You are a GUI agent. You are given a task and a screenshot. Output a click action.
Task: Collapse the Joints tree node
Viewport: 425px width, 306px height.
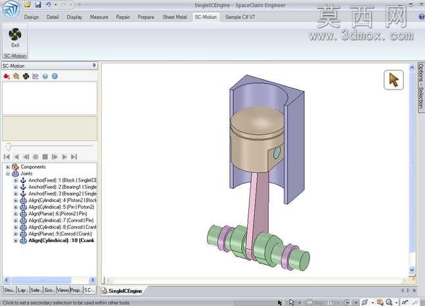pyautogui.click(x=8, y=174)
